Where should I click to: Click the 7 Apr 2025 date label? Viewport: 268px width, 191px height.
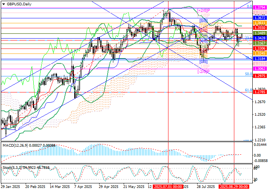83,186
